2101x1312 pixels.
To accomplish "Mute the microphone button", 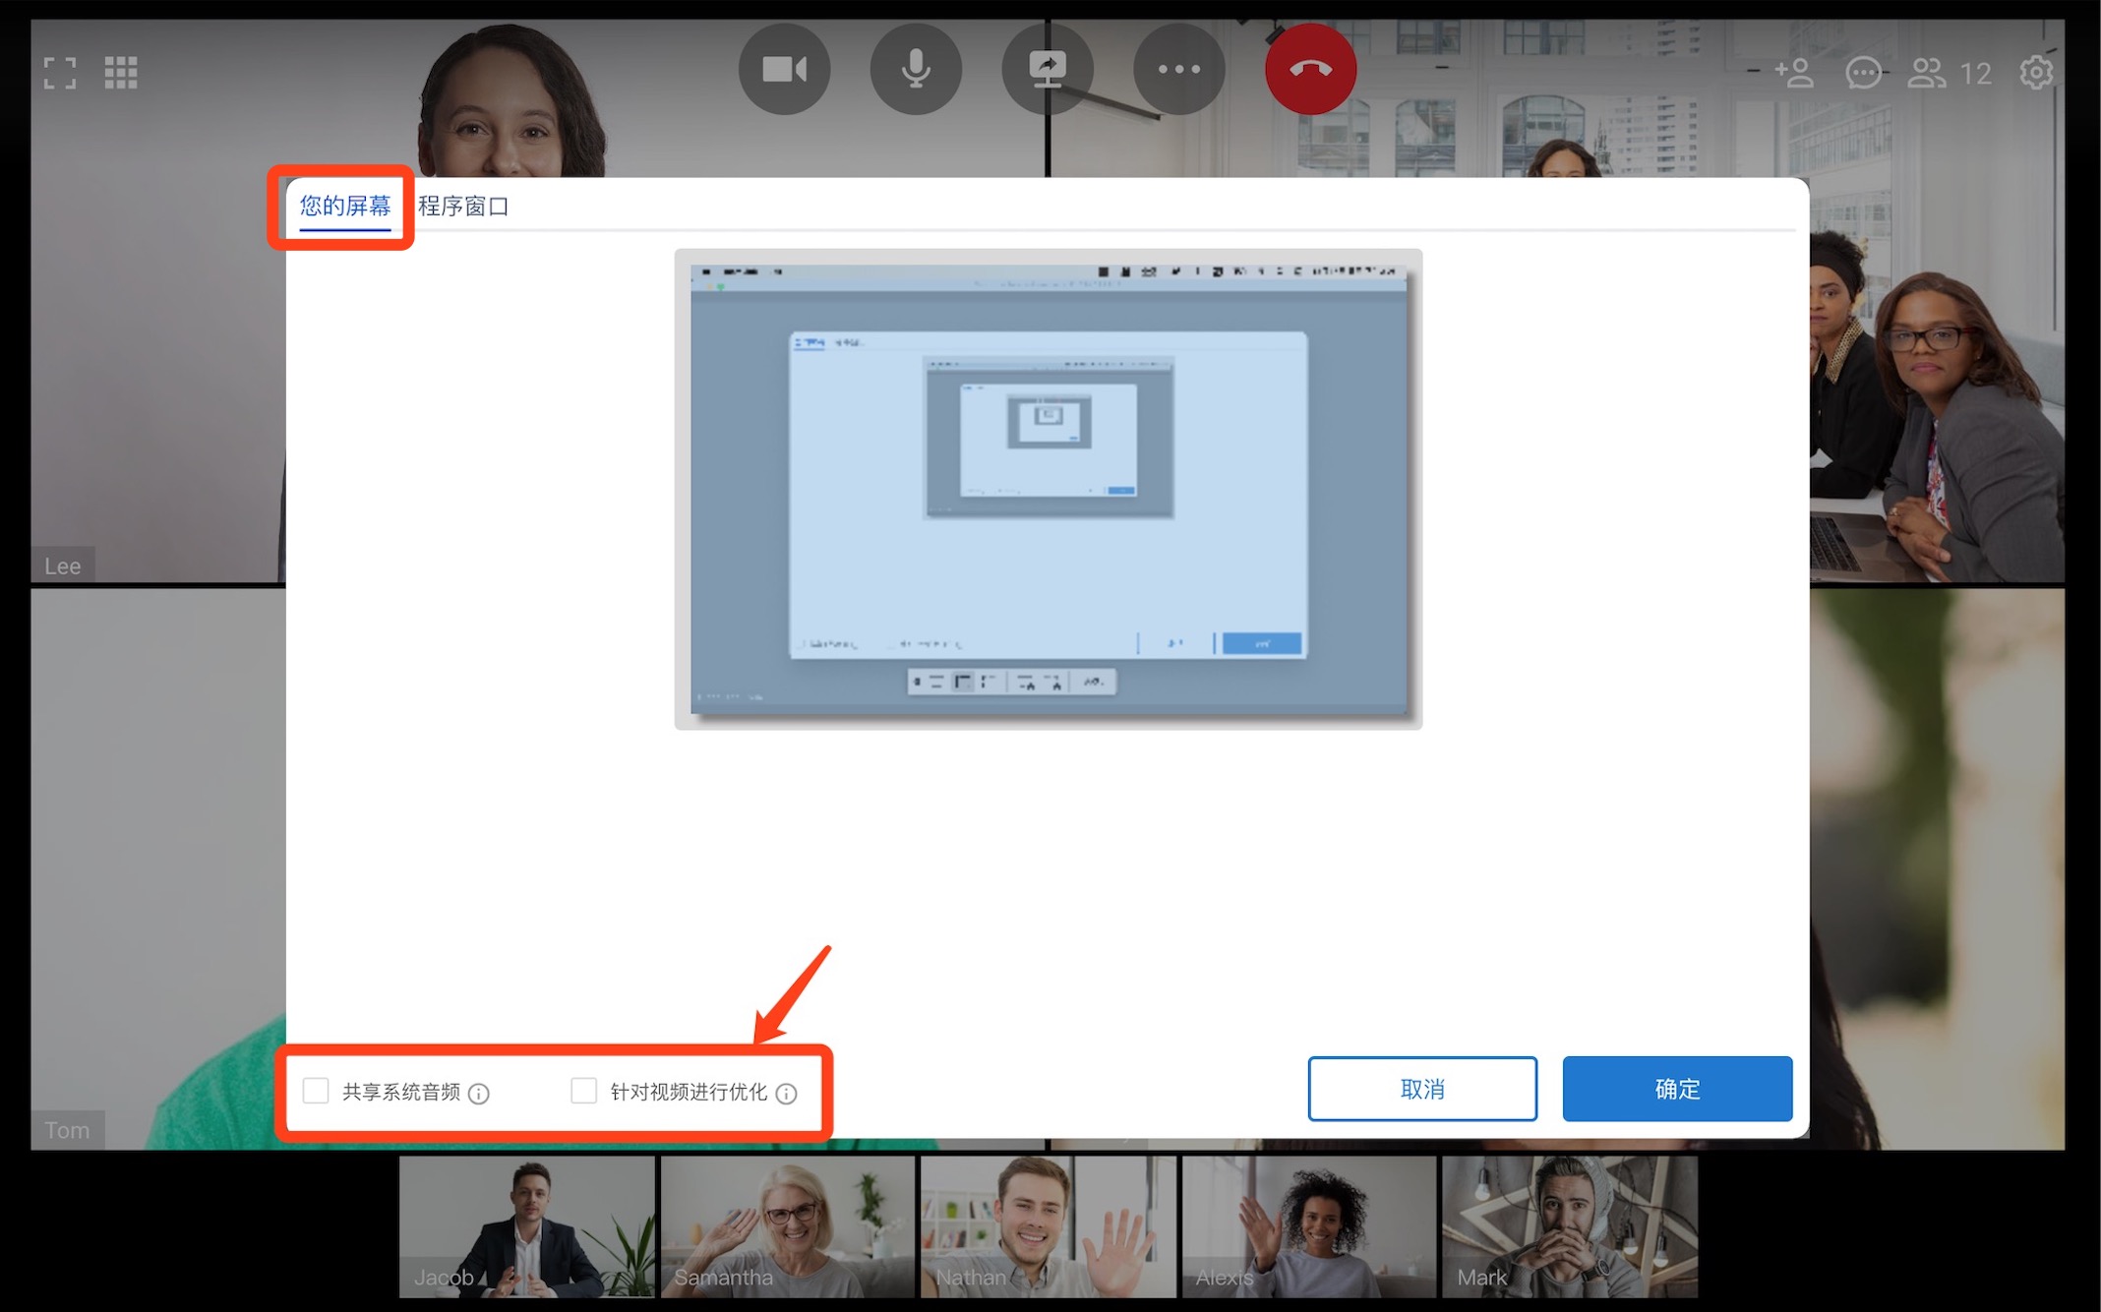I will point(916,70).
